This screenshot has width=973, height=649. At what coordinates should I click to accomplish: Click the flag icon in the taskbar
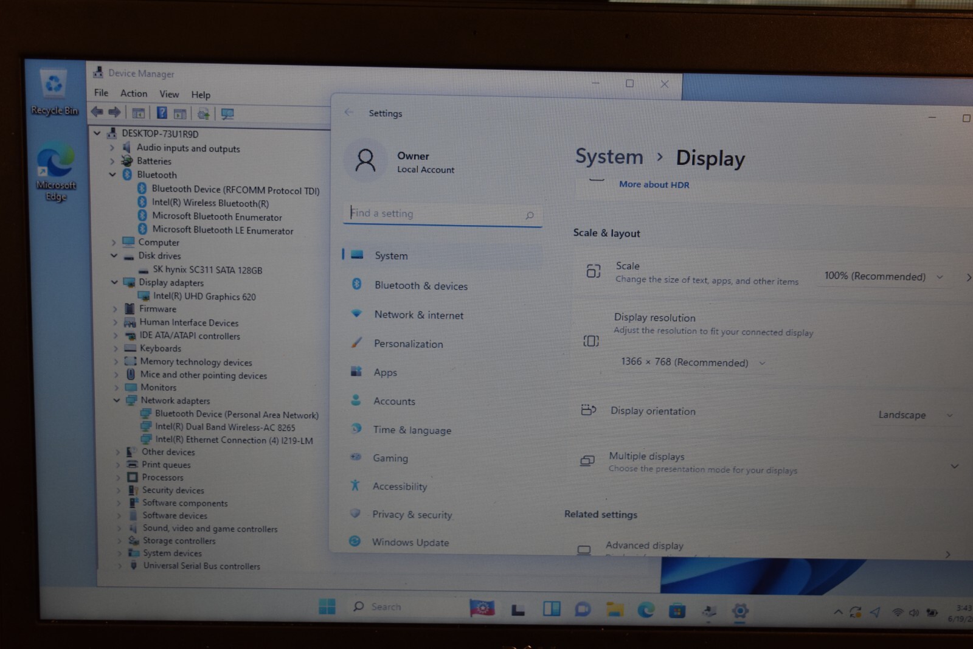point(482,607)
